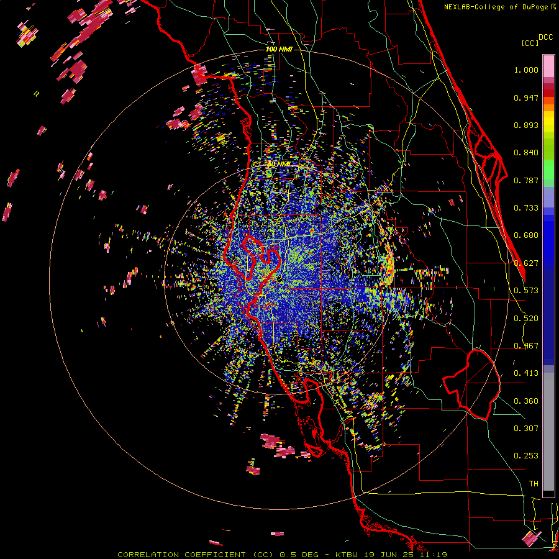Click the DCC legend title
559x559 pixels.
click(545, 37)
